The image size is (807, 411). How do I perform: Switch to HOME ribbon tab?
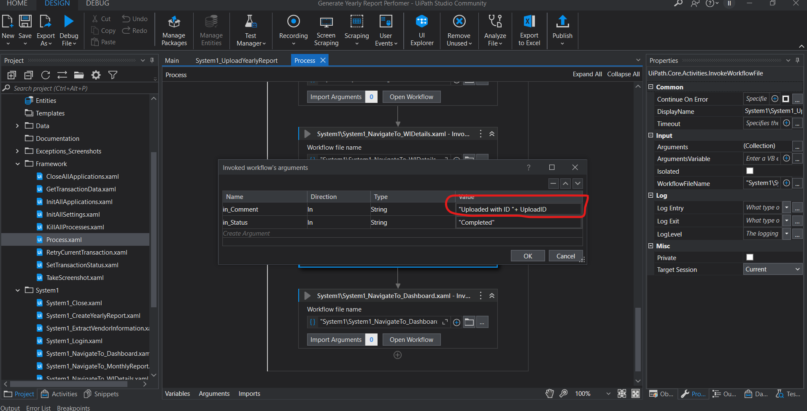(17, 3)
